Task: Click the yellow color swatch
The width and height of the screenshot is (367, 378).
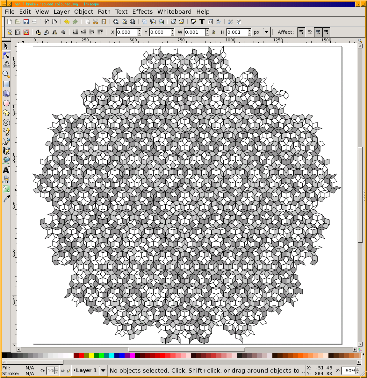Action: tap(91, 356)
